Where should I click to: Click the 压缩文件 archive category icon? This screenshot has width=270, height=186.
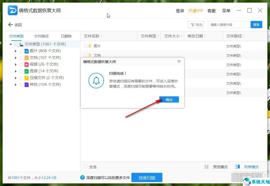tap(27, 78)
